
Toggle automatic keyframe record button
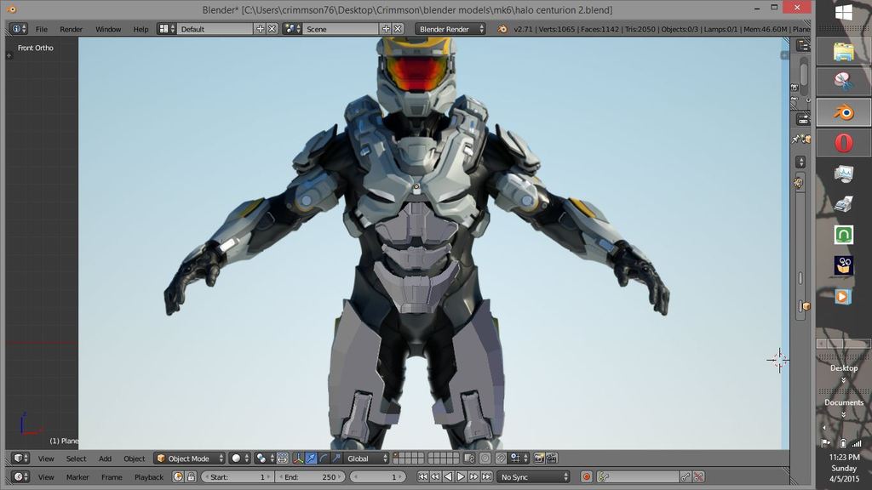586,476
